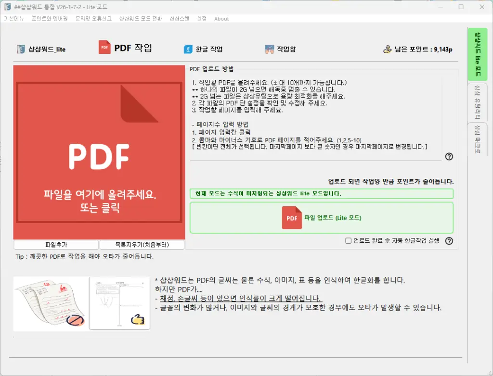Select the PDF 작업 icon
This screenshot has width=493, height=376.
(x=104, y=48)
